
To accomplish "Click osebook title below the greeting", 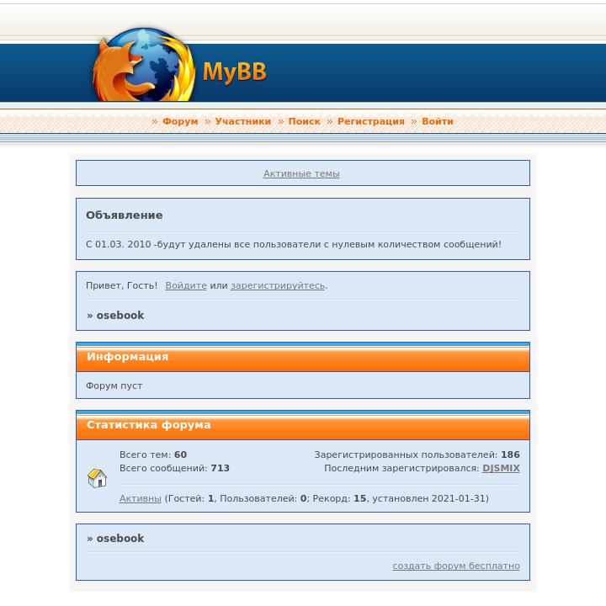I will [120, 316].
